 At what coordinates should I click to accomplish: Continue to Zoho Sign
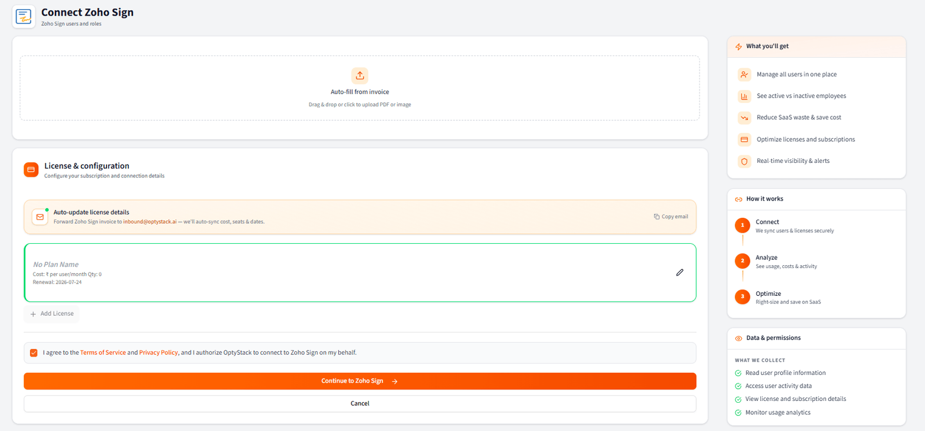pos(360,381)
